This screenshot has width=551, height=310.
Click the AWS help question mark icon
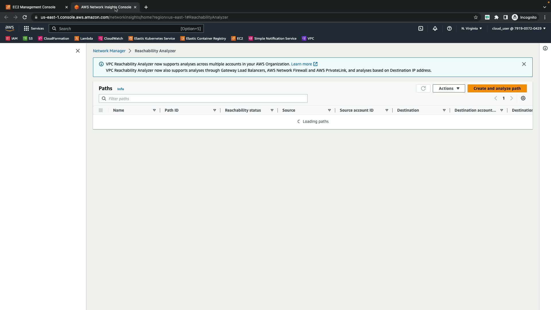(x=449, y=28)
